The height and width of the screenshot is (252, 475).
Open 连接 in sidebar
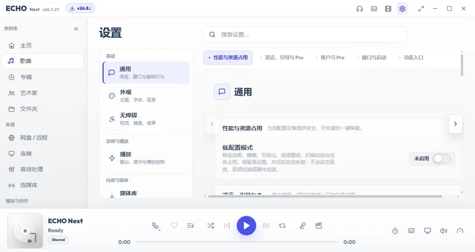pyautogui.click(x=43, y=154)
